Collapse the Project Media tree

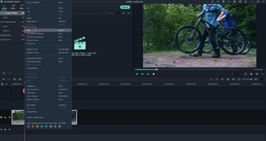pyautogui.click(x=1, y=13)
